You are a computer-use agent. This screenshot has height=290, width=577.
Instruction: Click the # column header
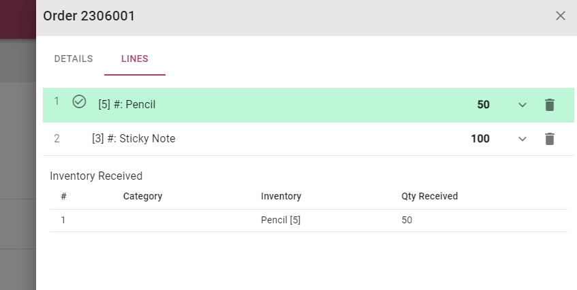pos(63,196)
